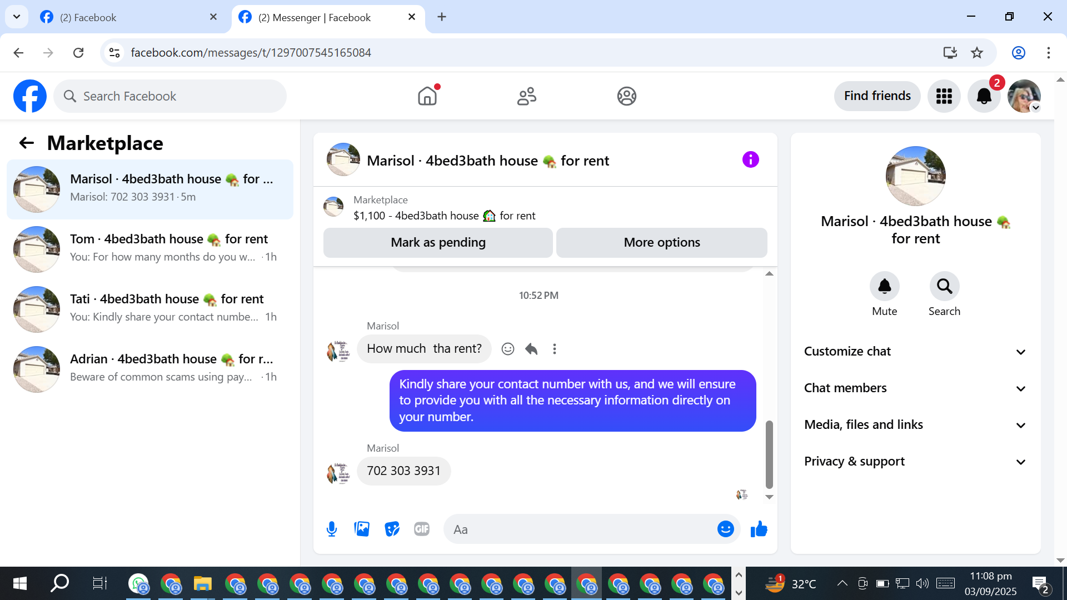Send a thumbs-up like
Screen dimensions: 1067x600
(x=759, y=529)
